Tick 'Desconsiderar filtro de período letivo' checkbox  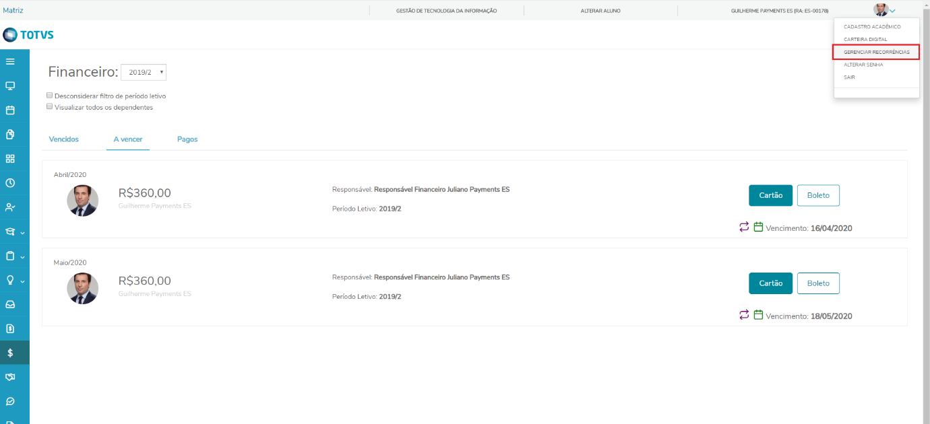49,96
